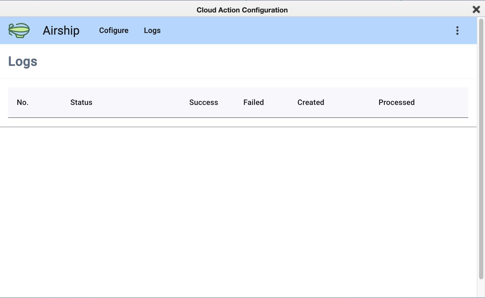Screen dimensions: 485x298
Task: Click the vertical scrollbar thumb
Action: [x=481, y=149]
